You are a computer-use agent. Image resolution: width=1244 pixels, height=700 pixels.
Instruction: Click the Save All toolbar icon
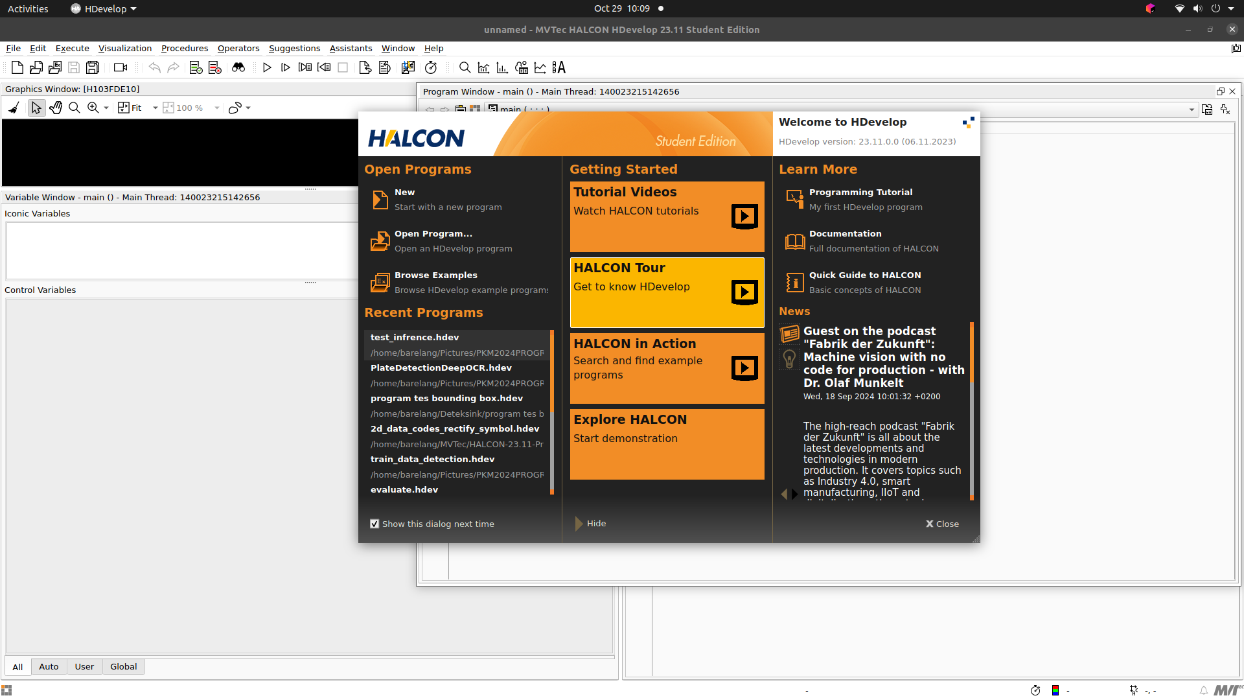93,67
